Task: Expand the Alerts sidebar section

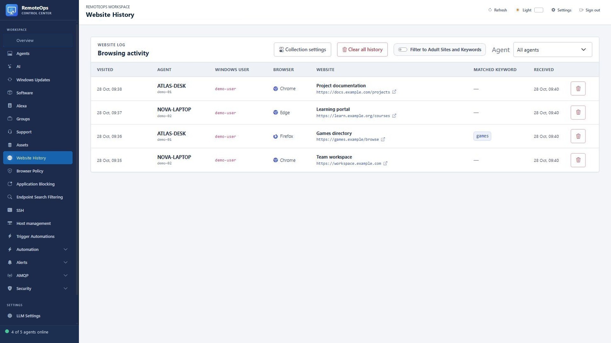Action: pos(38,262)
